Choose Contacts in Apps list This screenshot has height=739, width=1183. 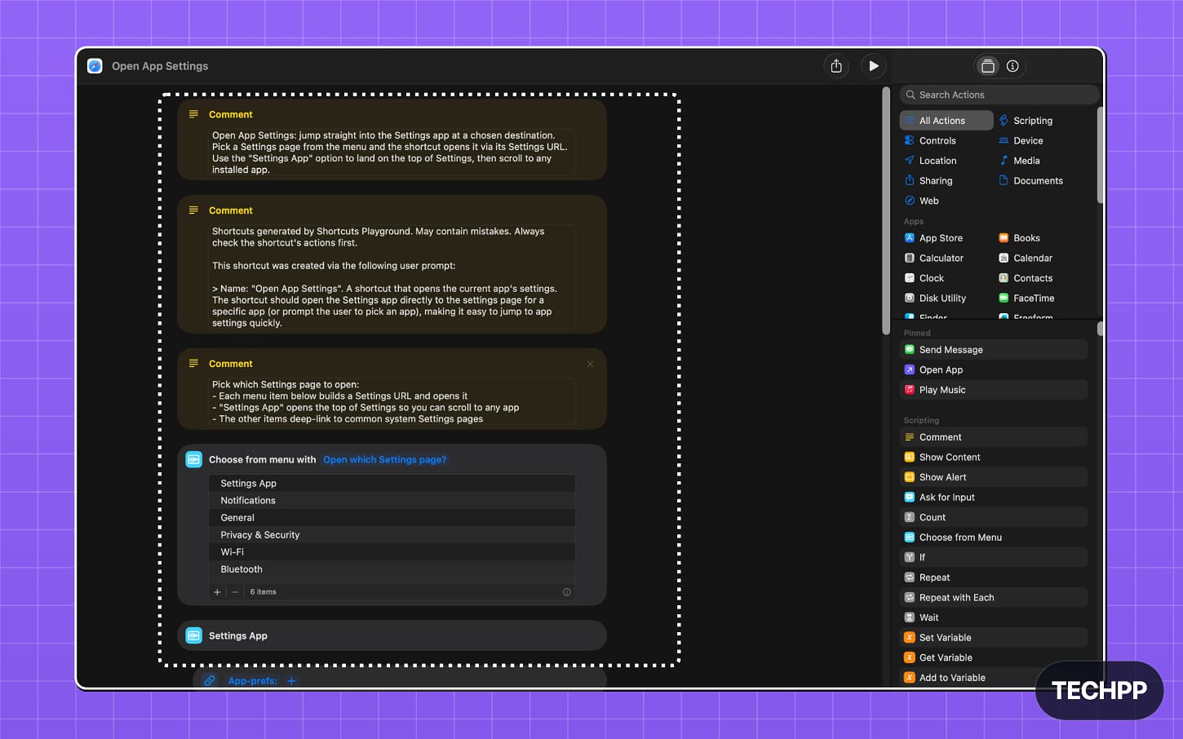coord(1026,278)
